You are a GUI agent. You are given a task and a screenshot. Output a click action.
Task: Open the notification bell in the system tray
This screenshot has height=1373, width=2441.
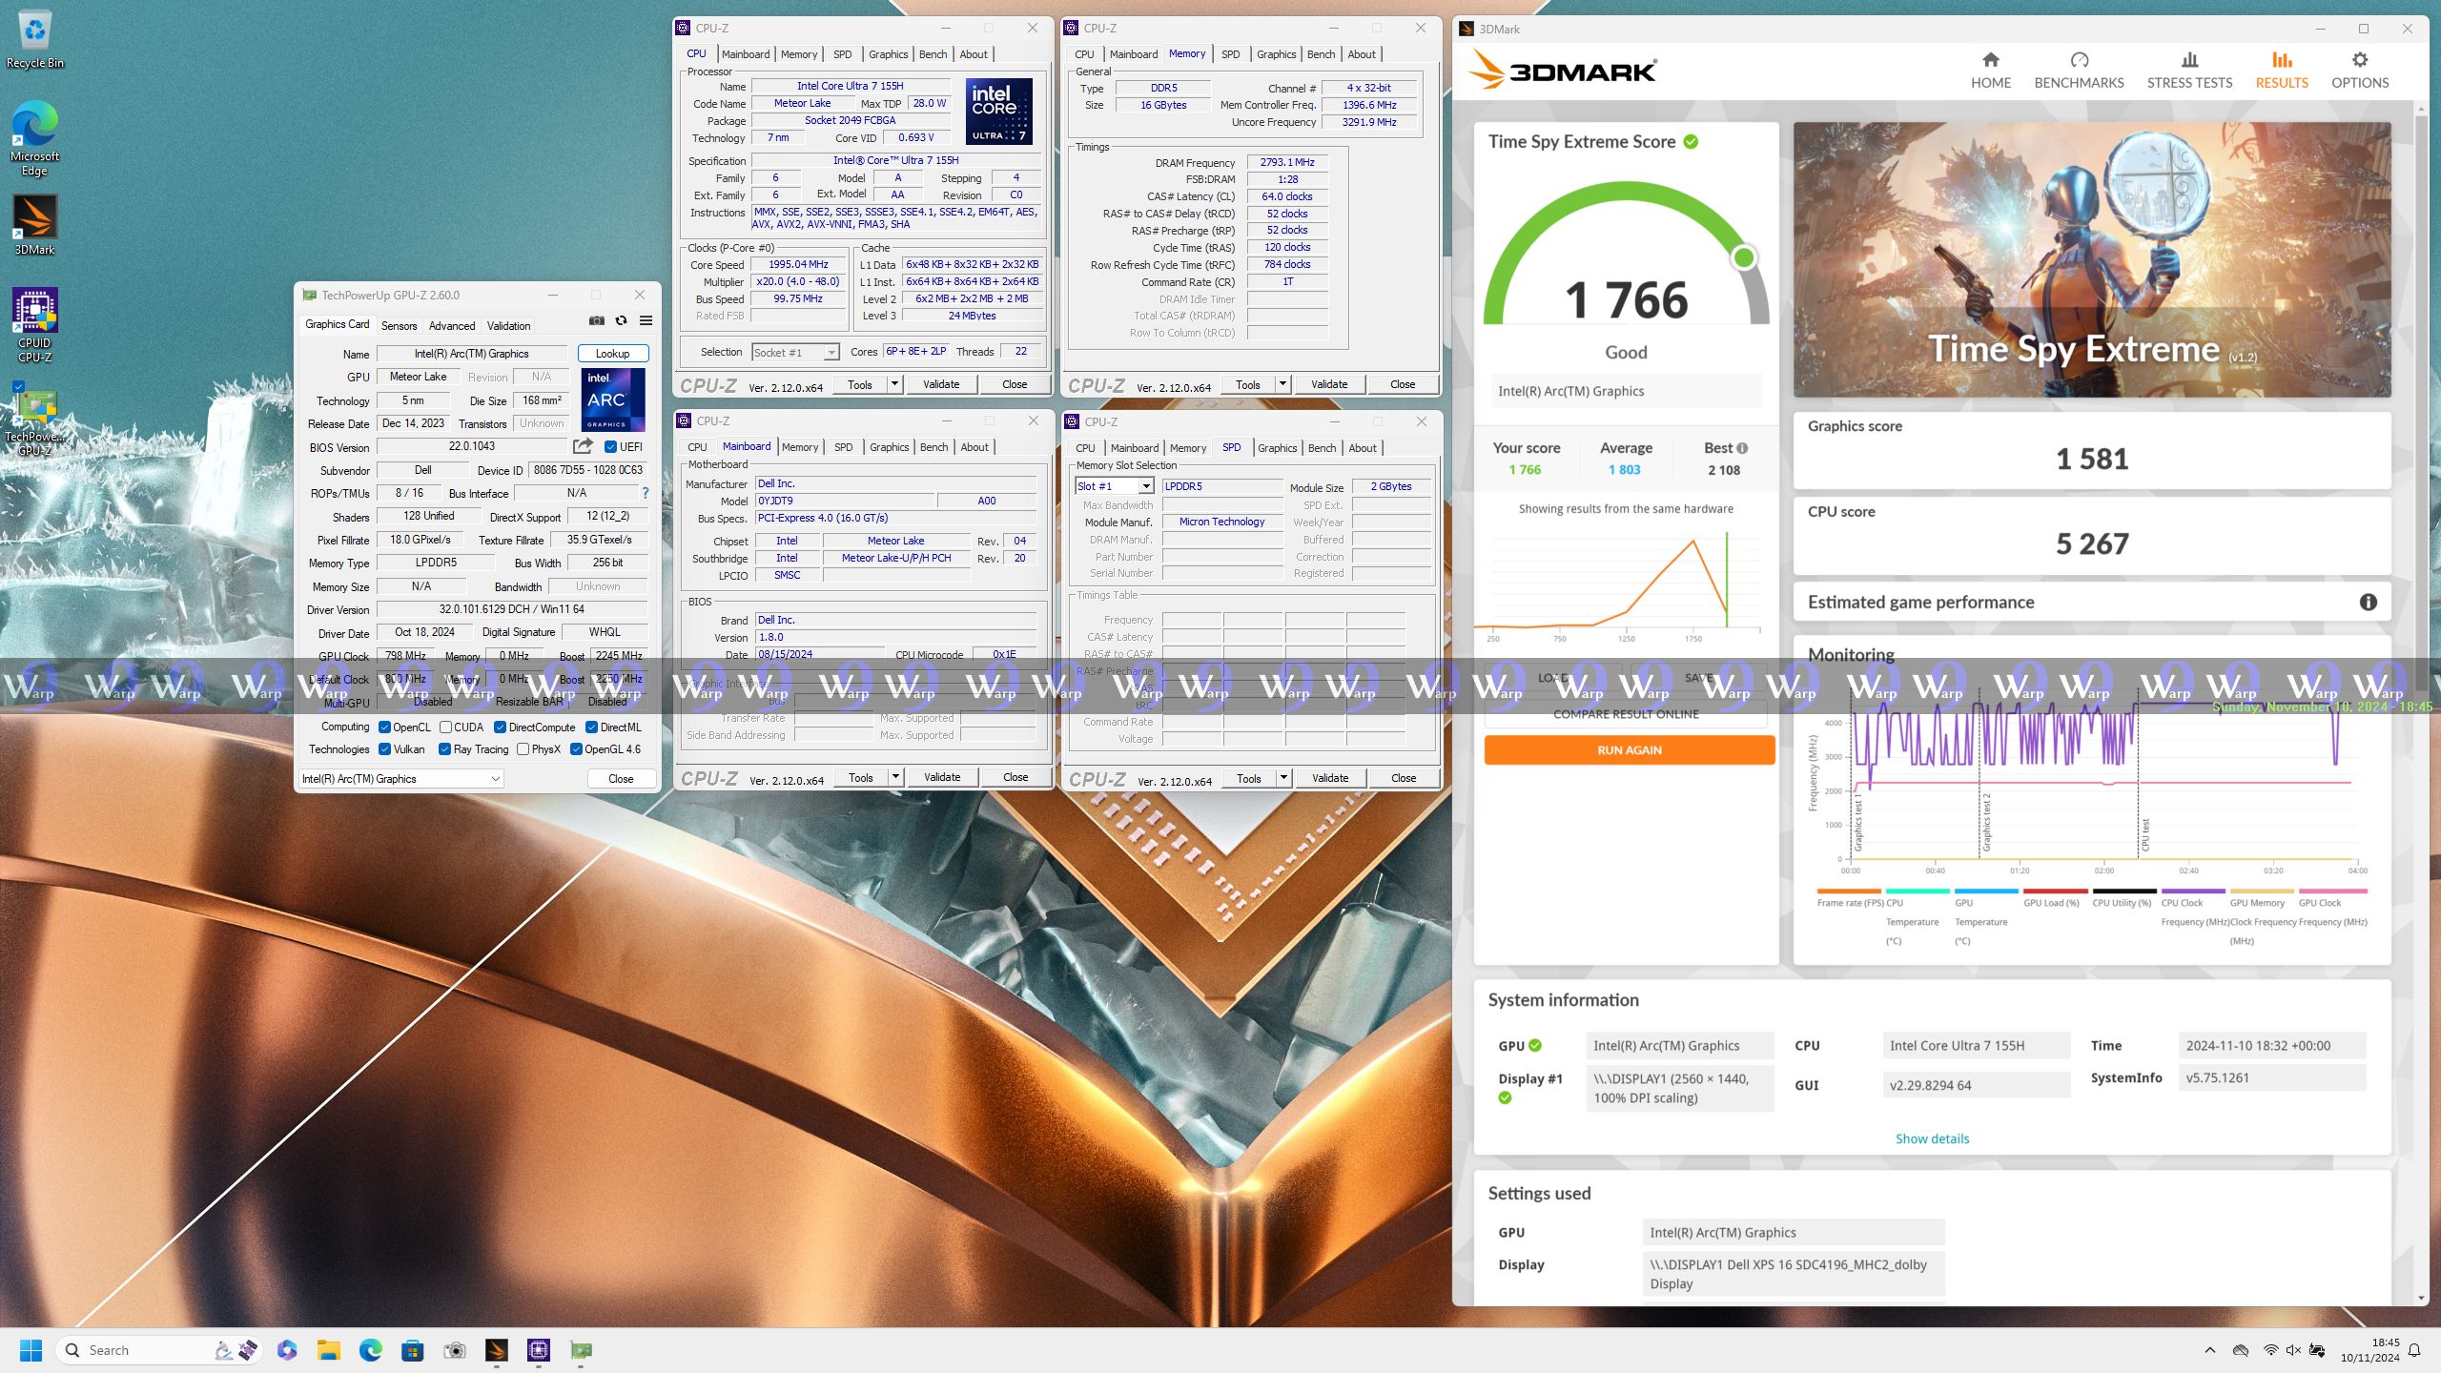[2414, 1350]
